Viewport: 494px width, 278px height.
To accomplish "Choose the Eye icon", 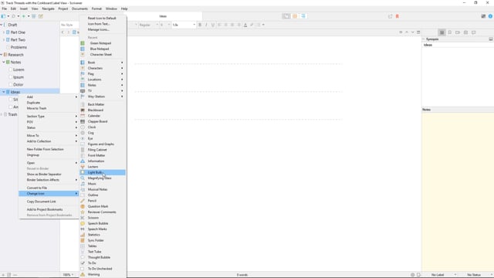I will point(103,138).
